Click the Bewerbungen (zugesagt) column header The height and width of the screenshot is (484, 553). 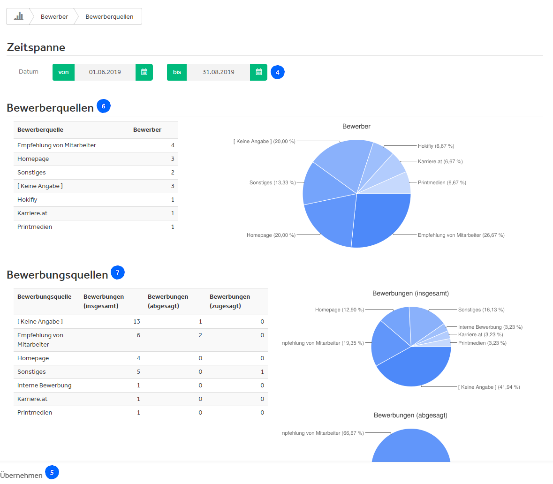click(x=230, y=301)
